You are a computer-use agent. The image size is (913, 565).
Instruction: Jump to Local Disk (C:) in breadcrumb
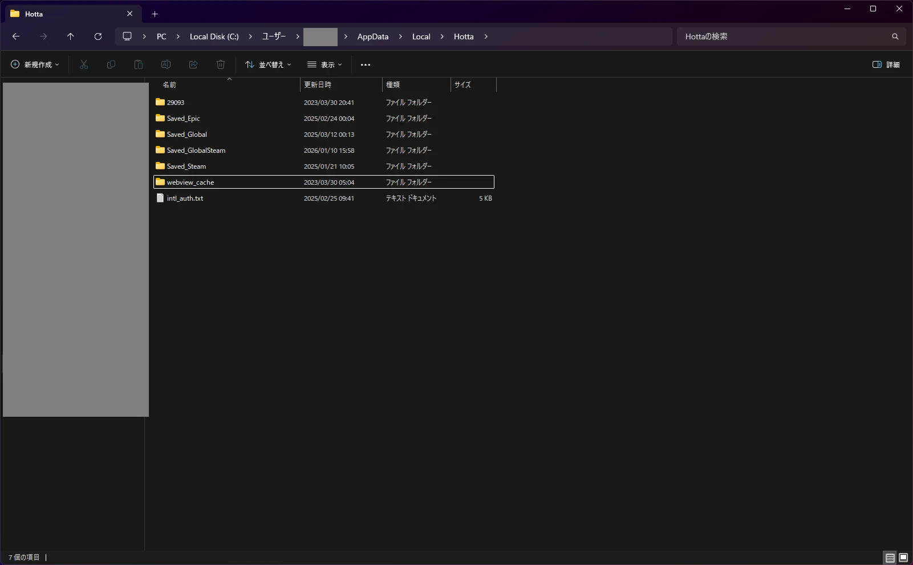[214, 36]
